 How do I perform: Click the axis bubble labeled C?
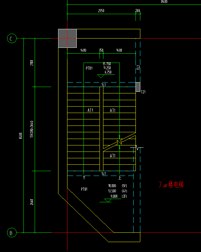12,39
